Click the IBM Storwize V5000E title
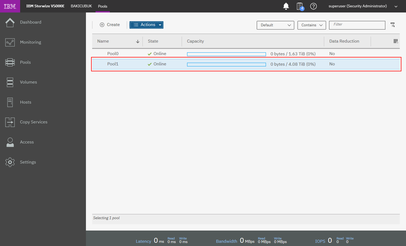This screenshot has height=246, width=406. (x=45, y=6)
